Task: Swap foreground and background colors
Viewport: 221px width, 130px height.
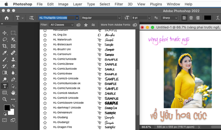Action: click(x=13, y=105)
